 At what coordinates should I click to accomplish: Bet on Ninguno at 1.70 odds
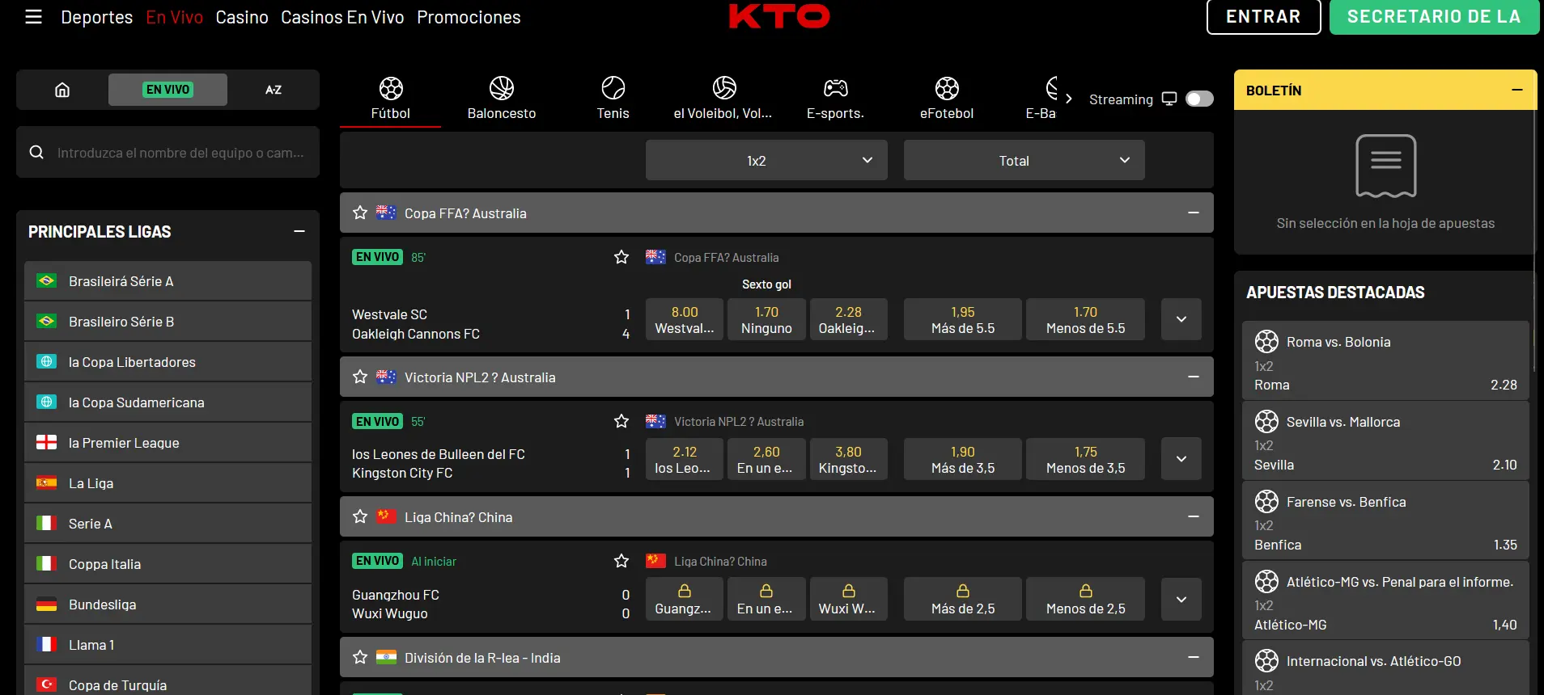(x=766, y=319)
